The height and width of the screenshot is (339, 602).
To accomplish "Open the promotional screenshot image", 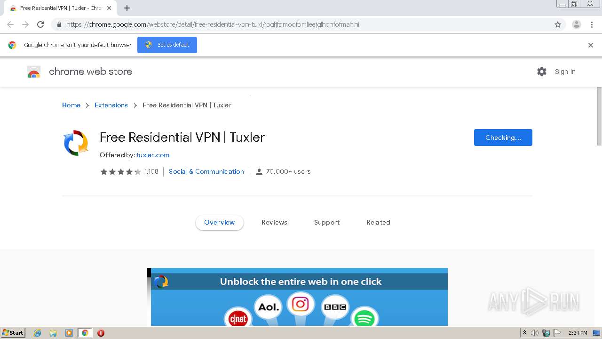I will (x=297, y=297).
